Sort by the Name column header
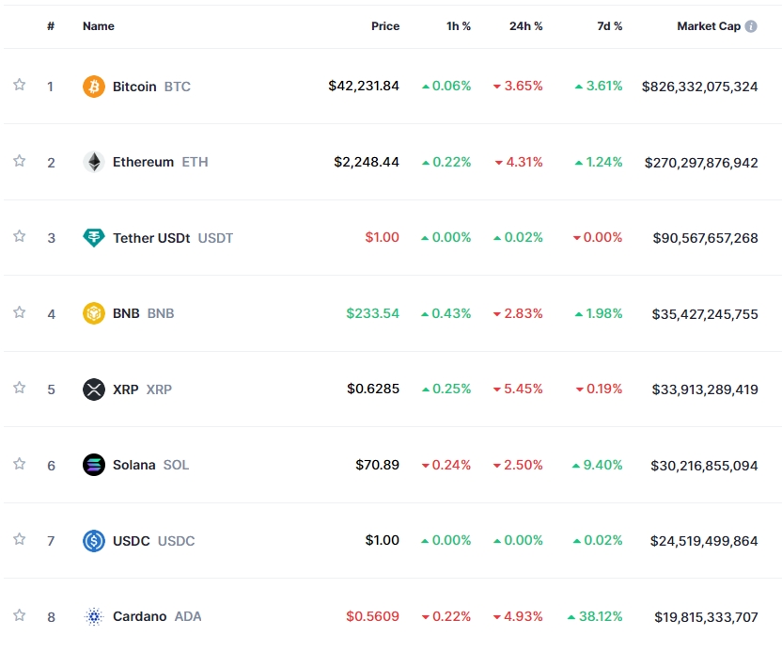 (x=99, y=26)
